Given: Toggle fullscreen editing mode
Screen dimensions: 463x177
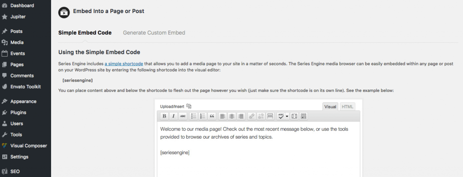Looking at the screenshot, I should click(294, 117).
